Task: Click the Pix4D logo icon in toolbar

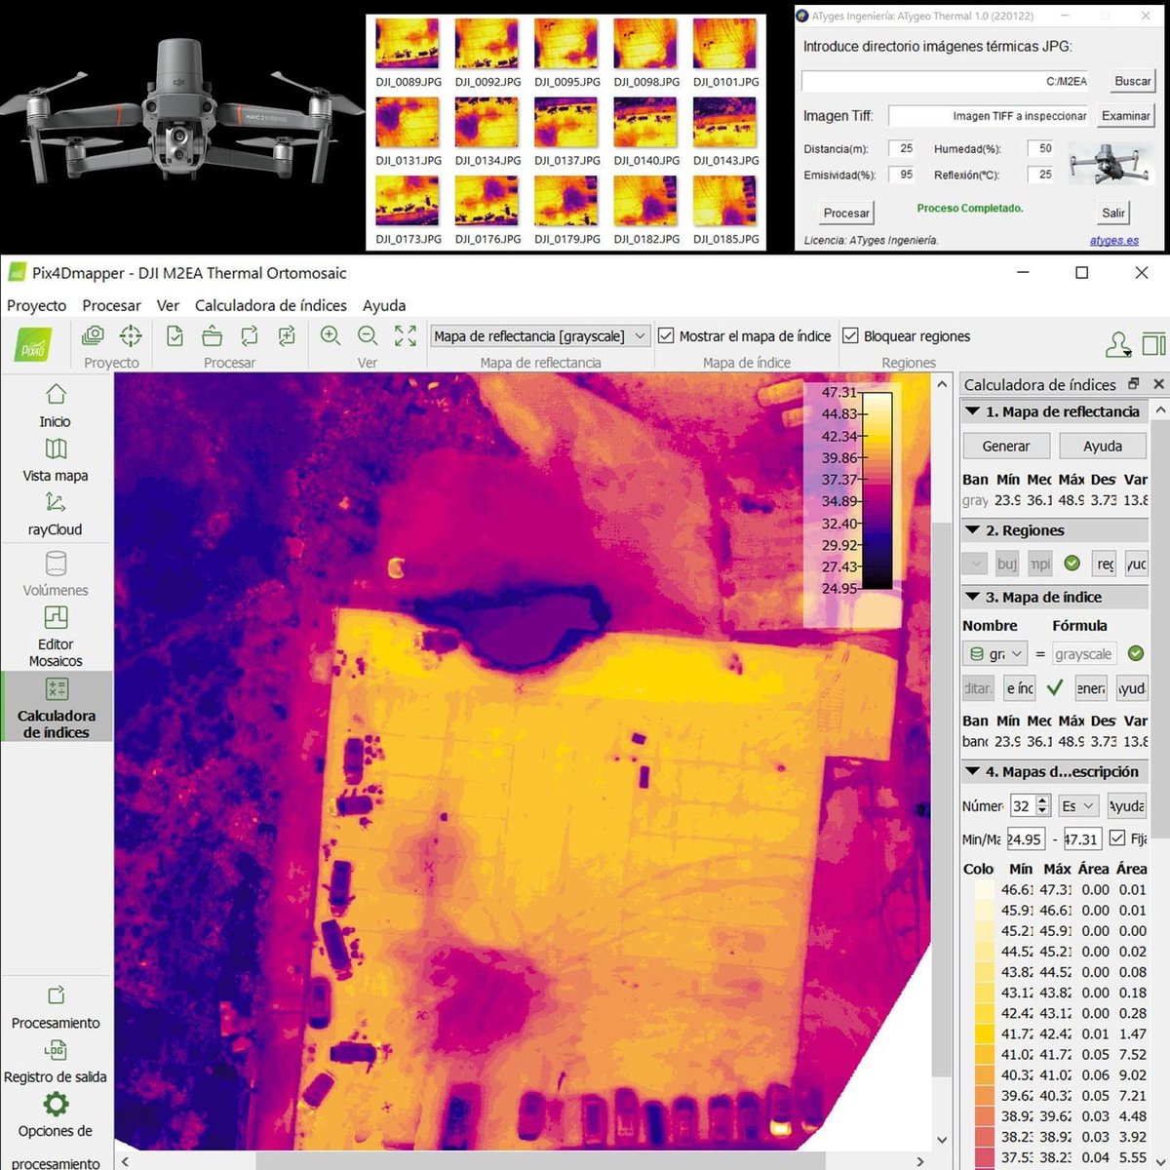Action: 35,345
